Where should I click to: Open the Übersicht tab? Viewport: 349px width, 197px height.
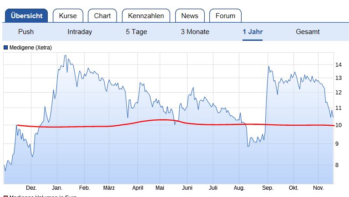pyautogui.click(x=26, y=16)
